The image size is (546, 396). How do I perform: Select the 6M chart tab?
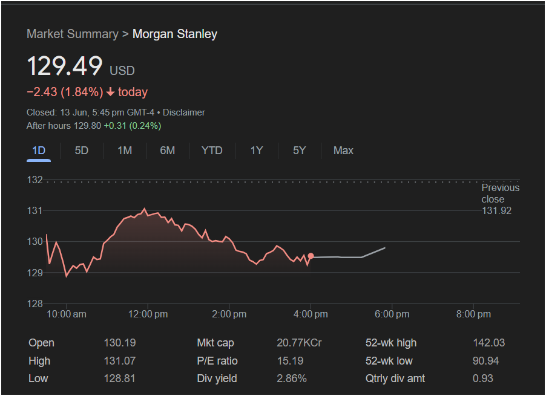(x=168, y=151)
